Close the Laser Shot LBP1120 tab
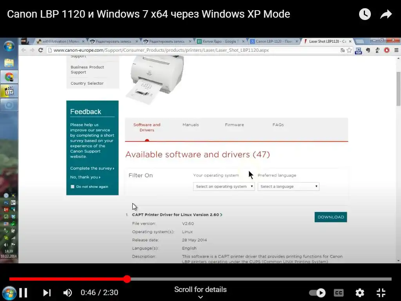 coord(350,42)
